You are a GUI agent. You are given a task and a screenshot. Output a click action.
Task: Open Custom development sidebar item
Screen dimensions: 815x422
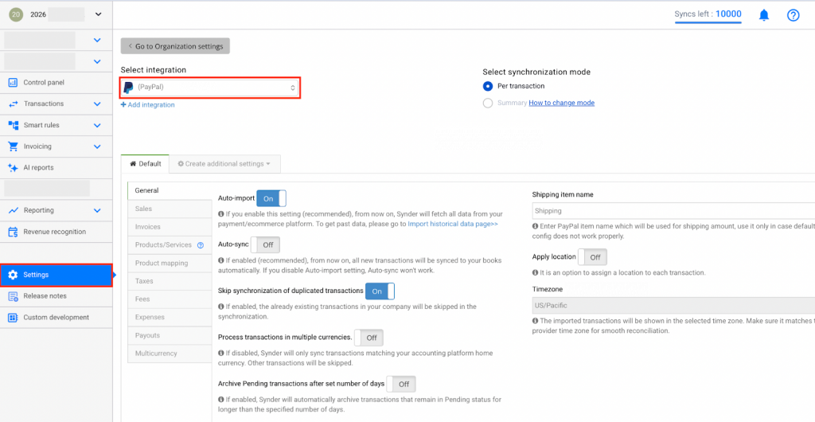56,318
